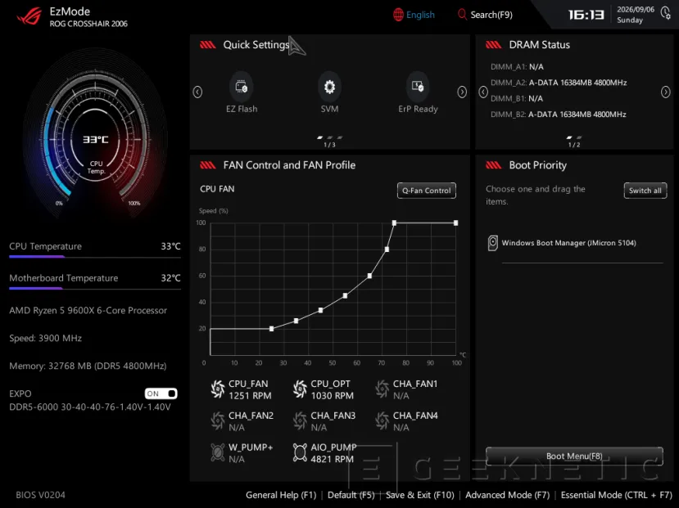This screenshot has height=508, width=679.
Task: Click the Speed: 3900 MHz text
Action: tap(46, 338)
